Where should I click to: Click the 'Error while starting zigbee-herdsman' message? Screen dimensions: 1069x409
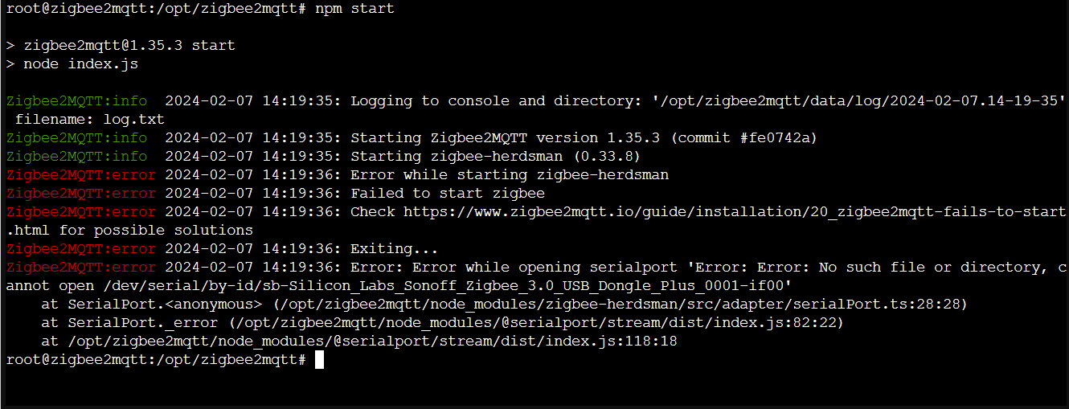[510, 174]
